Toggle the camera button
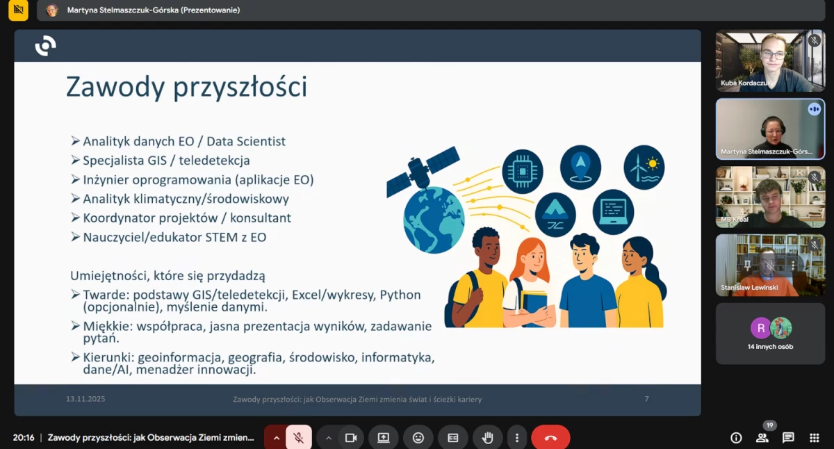 pos(351,438)
